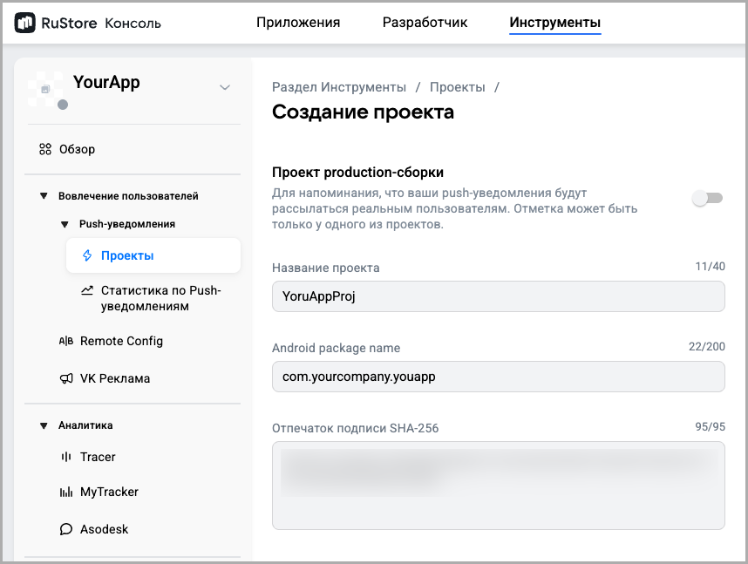
Task: Open the Проекты breadcrumb link
Action: [457, 87]
